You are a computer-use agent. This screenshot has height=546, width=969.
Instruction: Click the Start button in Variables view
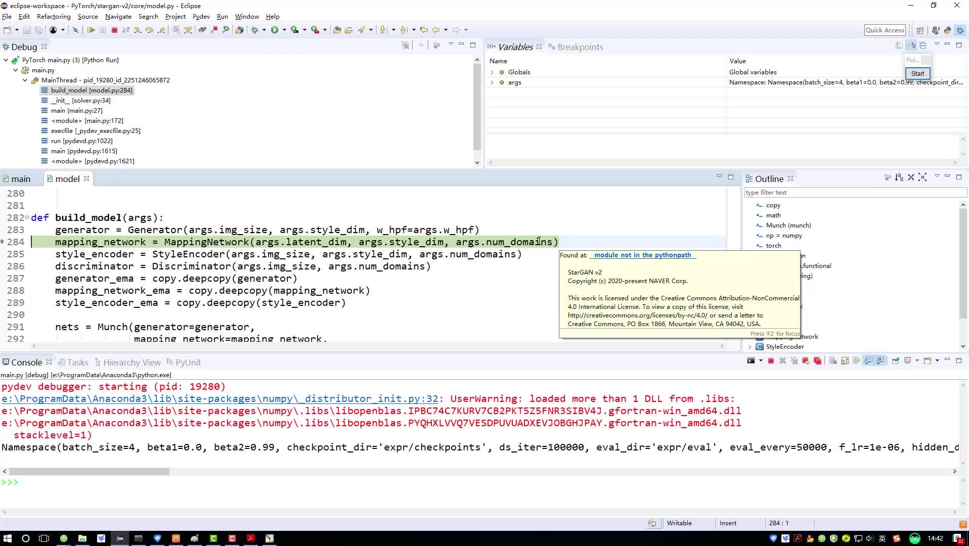tap(917, 73)
